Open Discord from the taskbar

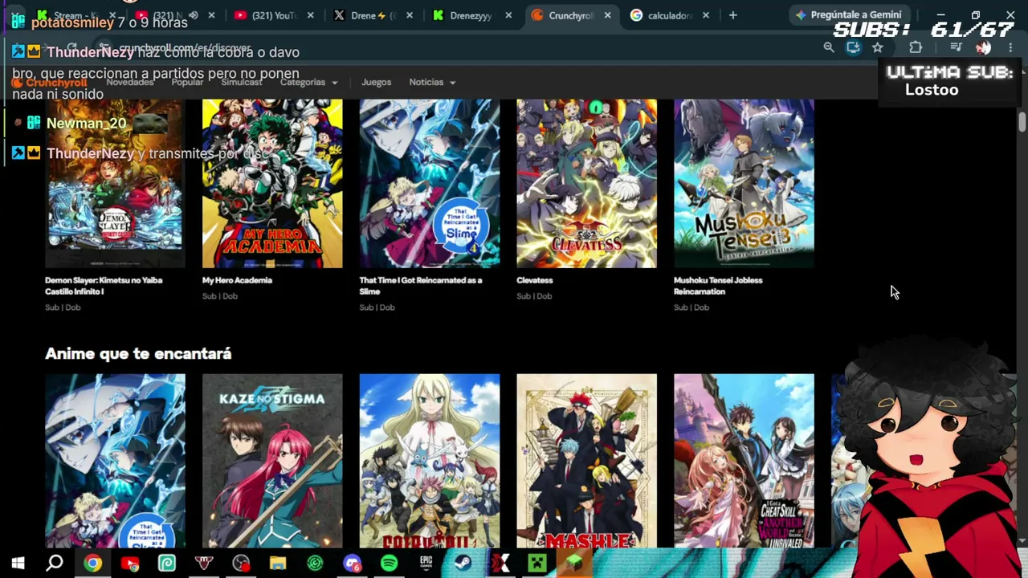click(352, 564)
